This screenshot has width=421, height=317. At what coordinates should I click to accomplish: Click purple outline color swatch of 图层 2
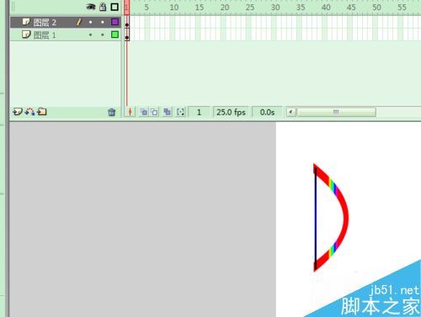point(115,22)
